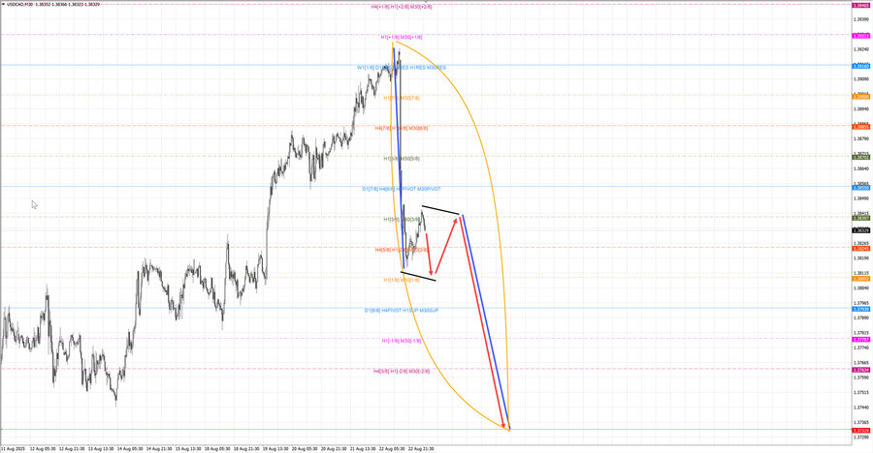Click the 19 Aug 13:30 time label
The height and width of the screenshot is (453, 873).
pos(275,448)
